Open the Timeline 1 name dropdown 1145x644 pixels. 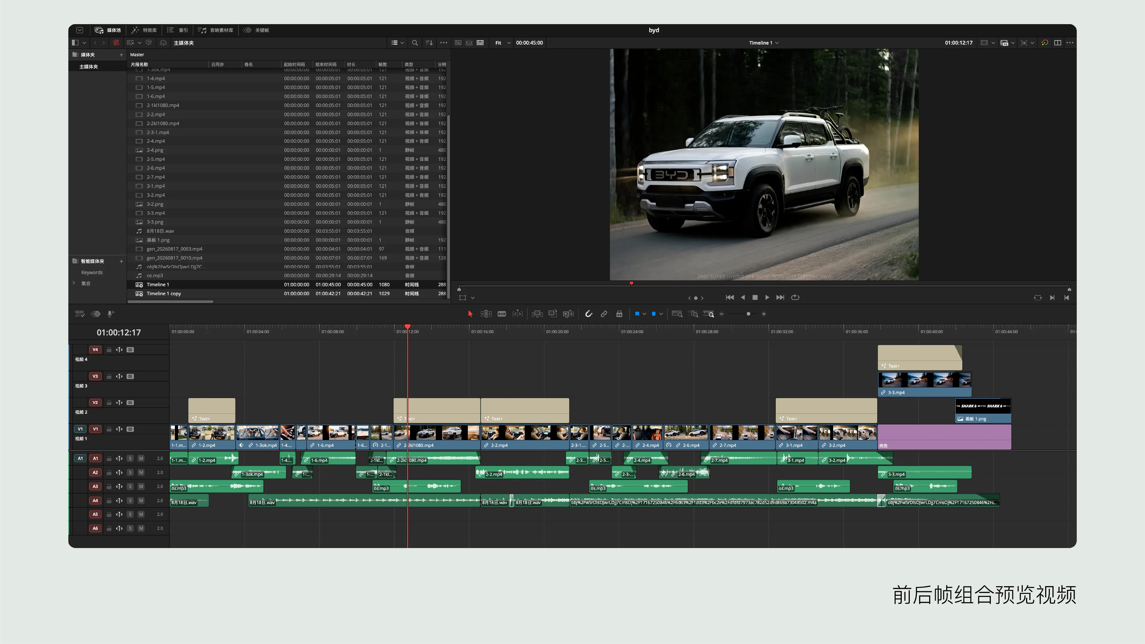click(x=764, y=43)
